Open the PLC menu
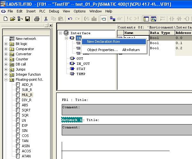Image resolution: width=192 pixels, height=159 pixels. (42, 11)
